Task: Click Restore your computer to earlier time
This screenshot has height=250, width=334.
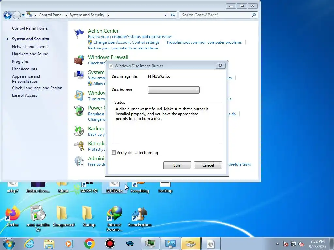Action: click(x=123, y=48)
